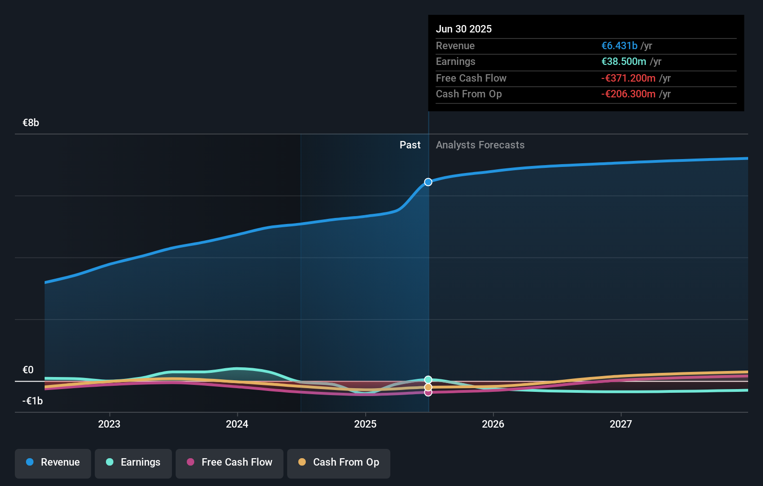763x486 pixels.
Task: Click the pink Free Cash Flow legend dot
Action: point(191,462)
